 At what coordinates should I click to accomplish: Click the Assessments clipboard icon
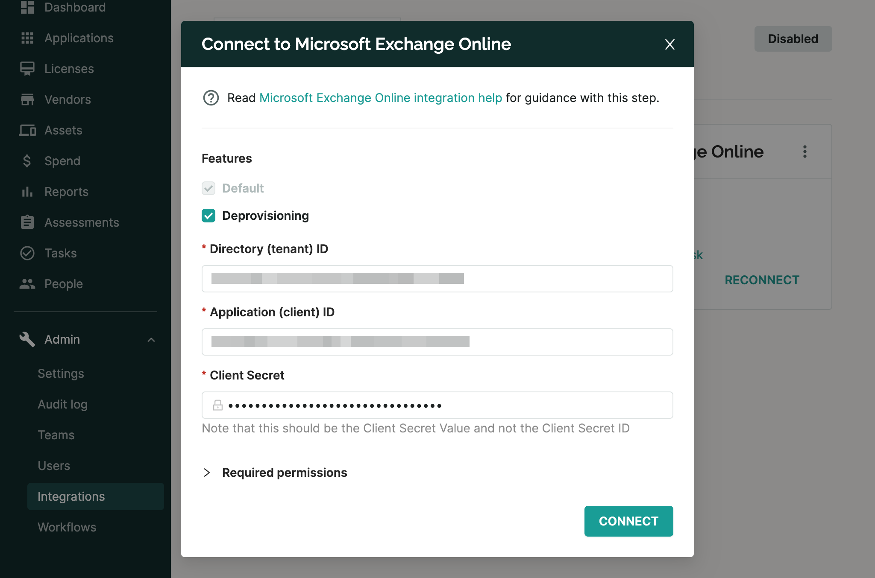pos(27,222)
